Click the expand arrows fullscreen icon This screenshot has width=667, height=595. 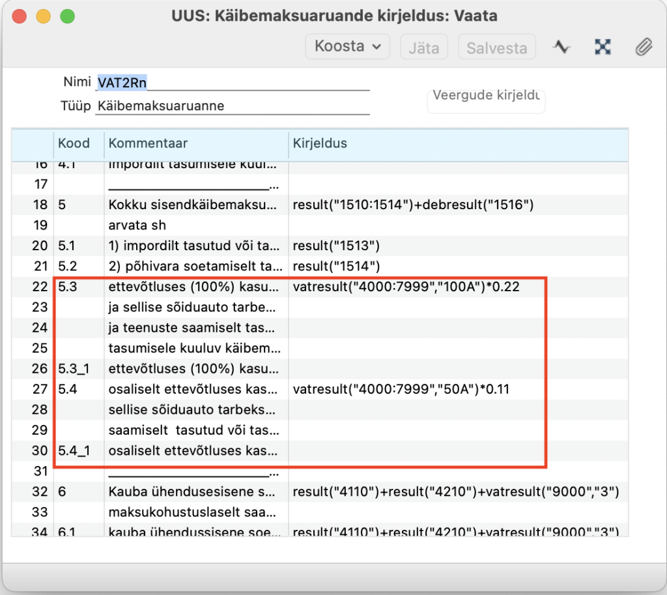click(603, 47)
